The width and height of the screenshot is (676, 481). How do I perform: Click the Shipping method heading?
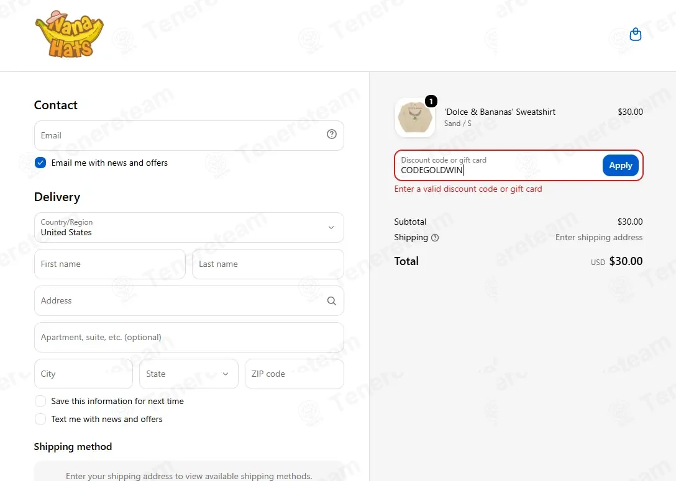click(x=73, y=446)
